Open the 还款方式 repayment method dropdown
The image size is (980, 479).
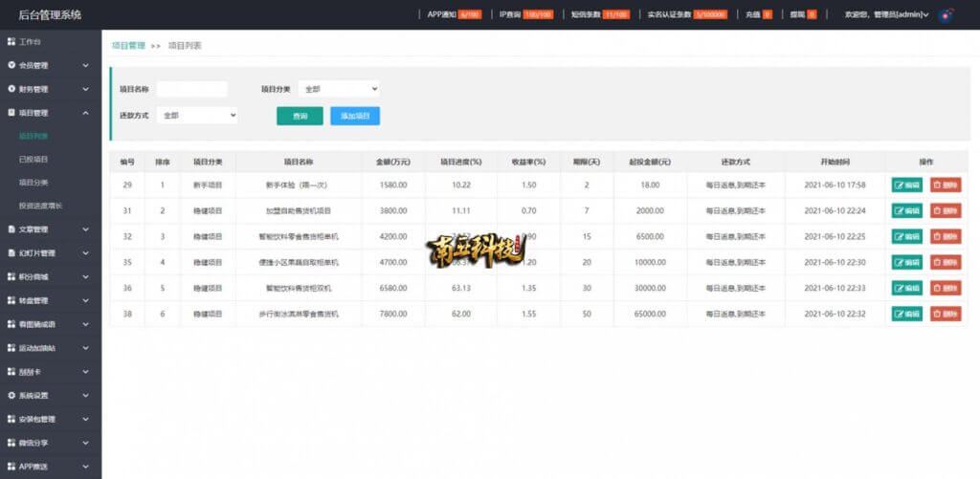[x=197, y=116]
